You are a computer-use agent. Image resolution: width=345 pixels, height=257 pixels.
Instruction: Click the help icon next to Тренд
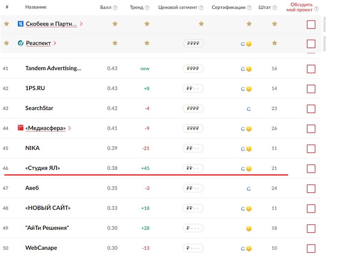point(147,8)
